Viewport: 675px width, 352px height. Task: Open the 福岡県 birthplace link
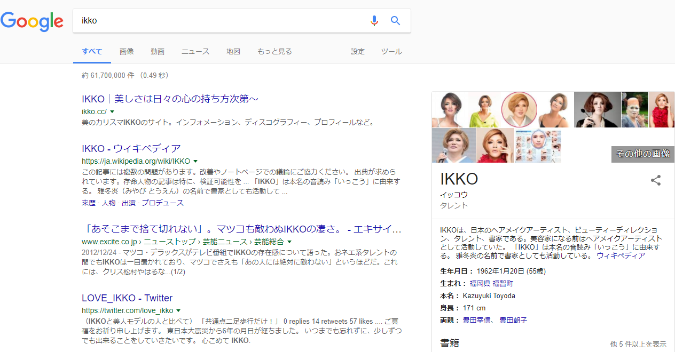[x=480, y=284]
